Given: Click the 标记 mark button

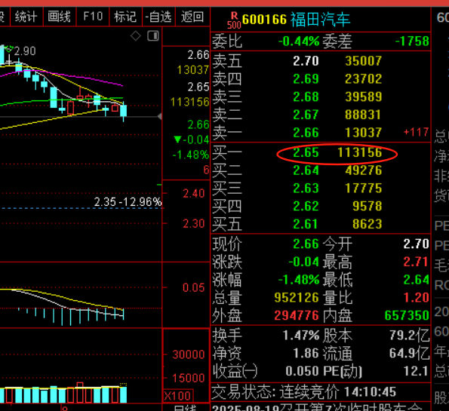Looking at the screenshot, I should [125, 17].
